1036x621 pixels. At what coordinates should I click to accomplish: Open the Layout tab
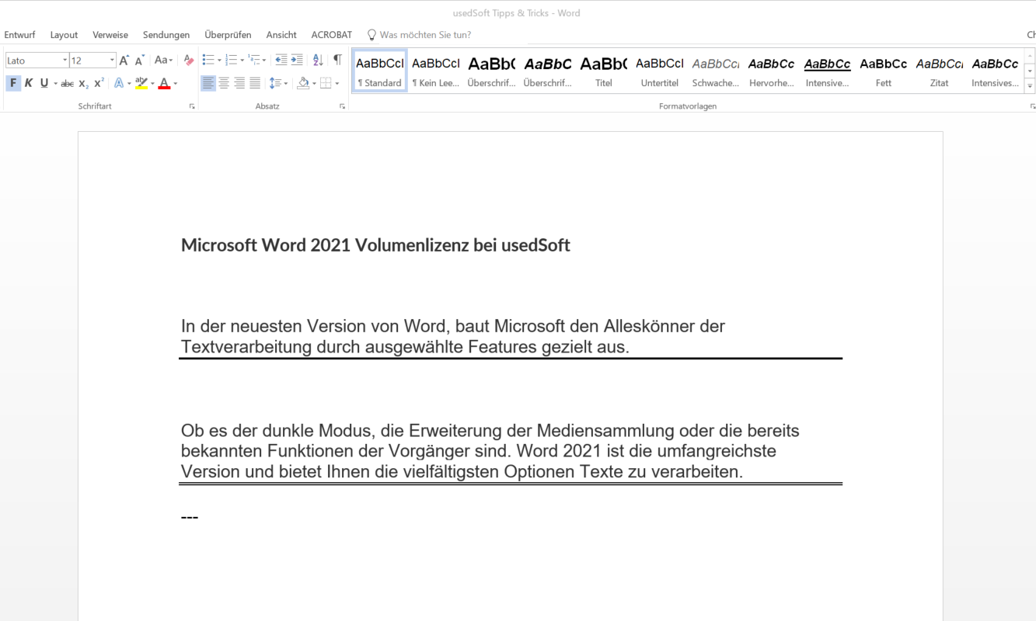[64, 35]
